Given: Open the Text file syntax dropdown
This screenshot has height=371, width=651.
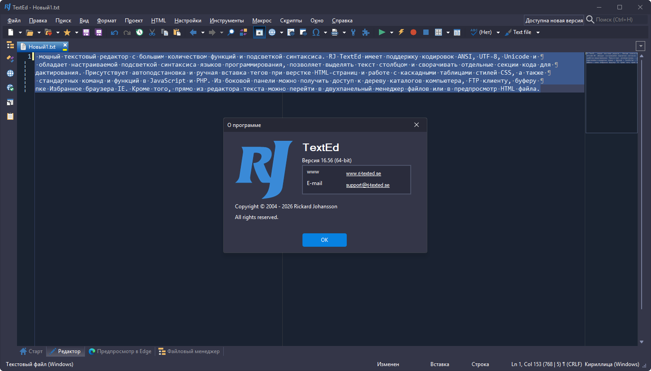Looking at the screenshot, I should pos(538,33).
